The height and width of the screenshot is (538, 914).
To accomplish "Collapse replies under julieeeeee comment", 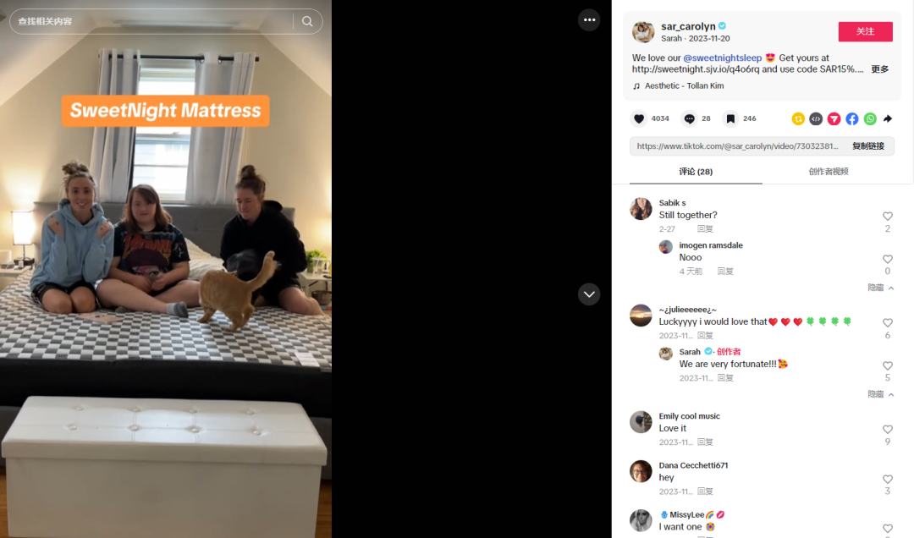I will (881, 394).
